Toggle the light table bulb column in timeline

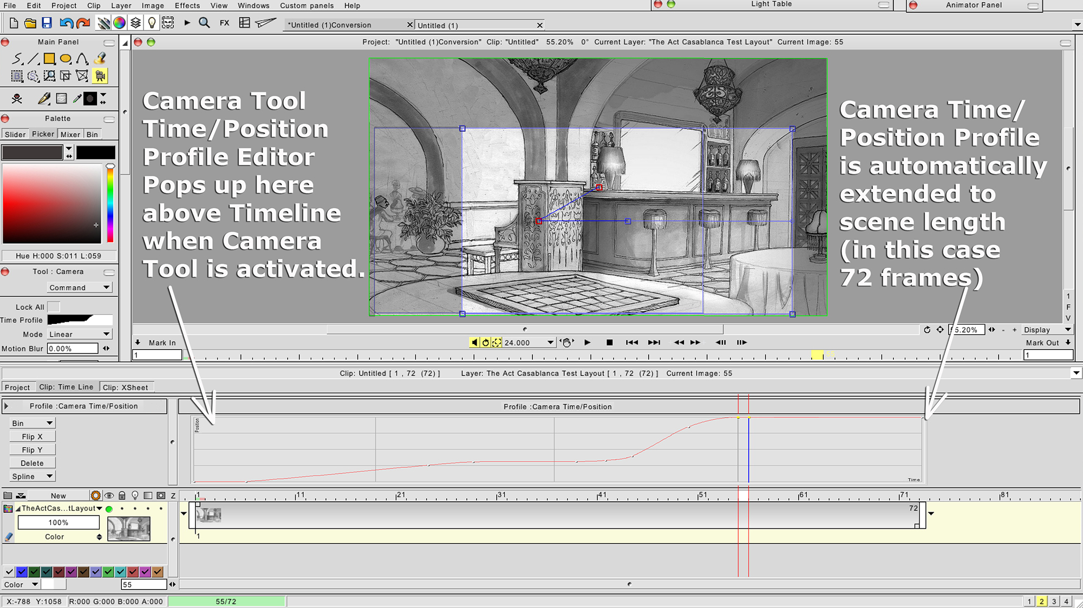(135, 495)
